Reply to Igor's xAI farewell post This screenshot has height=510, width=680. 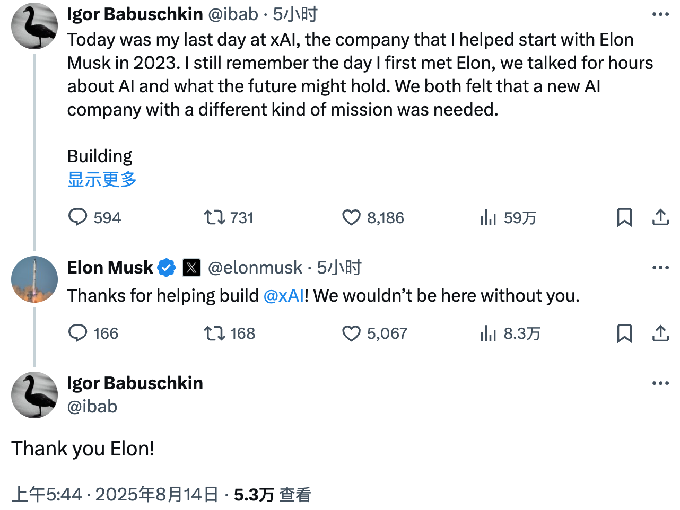pyautogui.click(x=78, y=217)
